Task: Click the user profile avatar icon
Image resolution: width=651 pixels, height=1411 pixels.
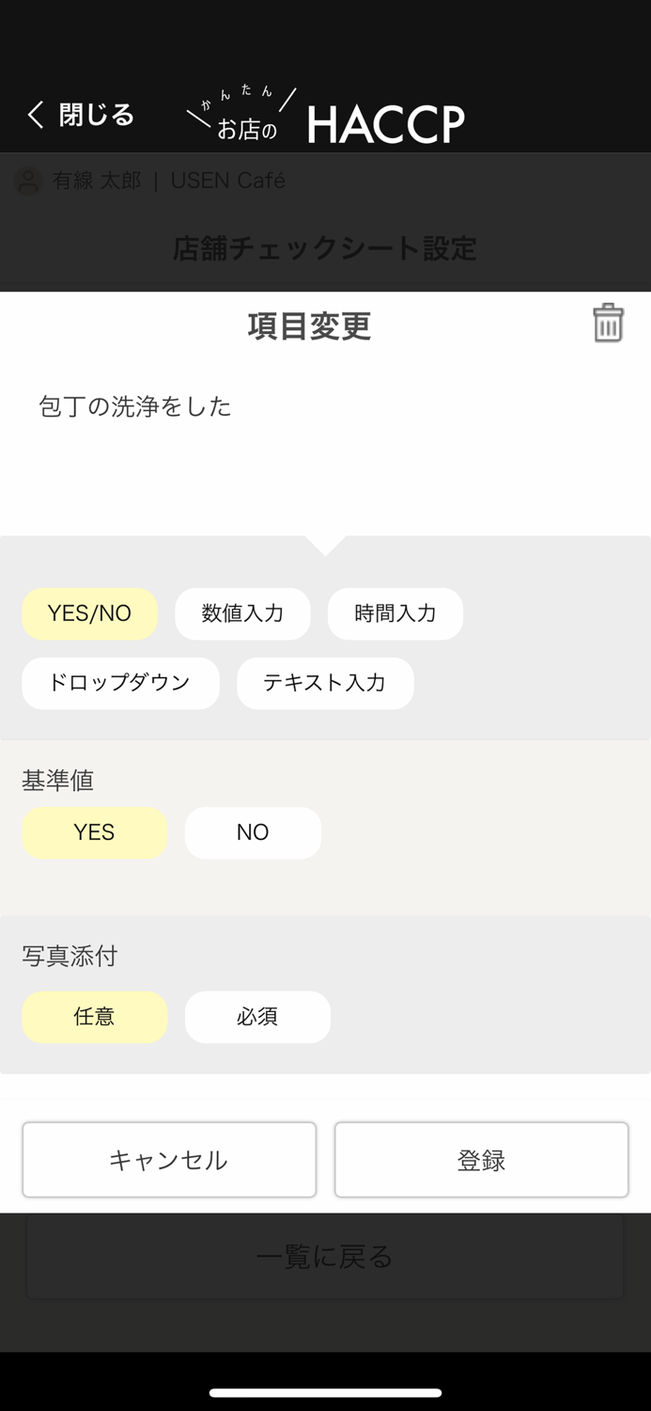Action: [x=26, y=181]
